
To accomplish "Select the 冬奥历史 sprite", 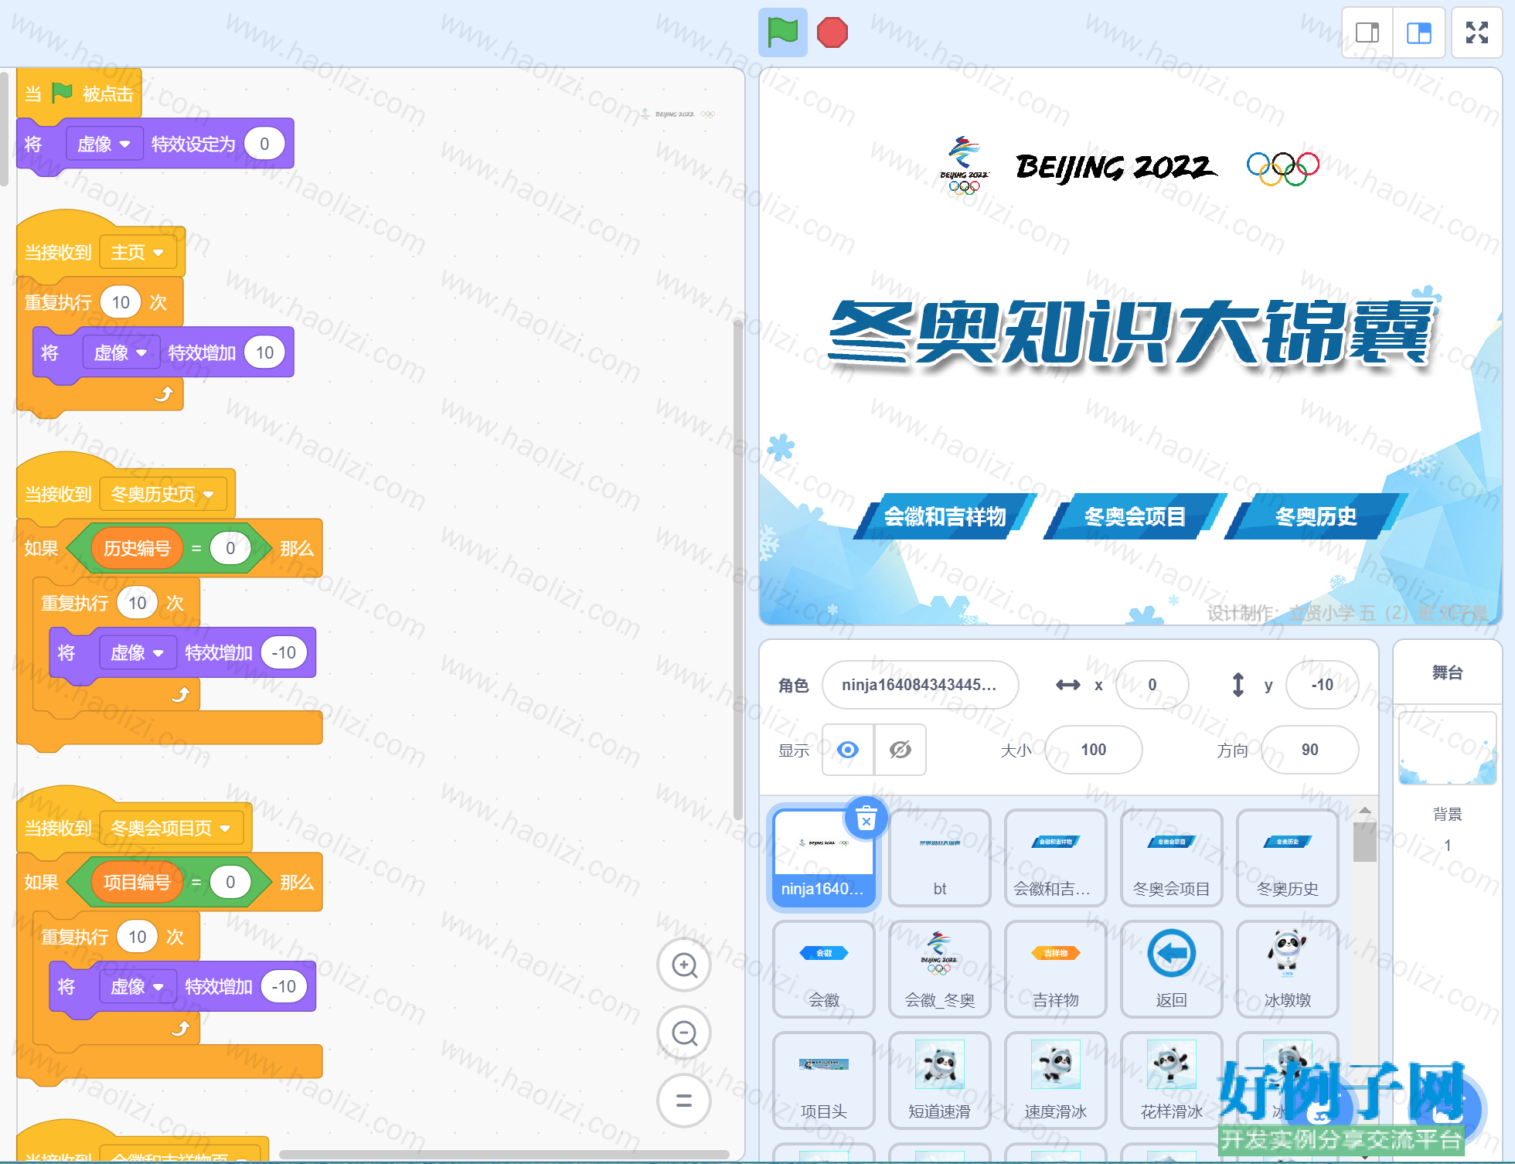I will pyautogui.click(x=1288, y=858).
